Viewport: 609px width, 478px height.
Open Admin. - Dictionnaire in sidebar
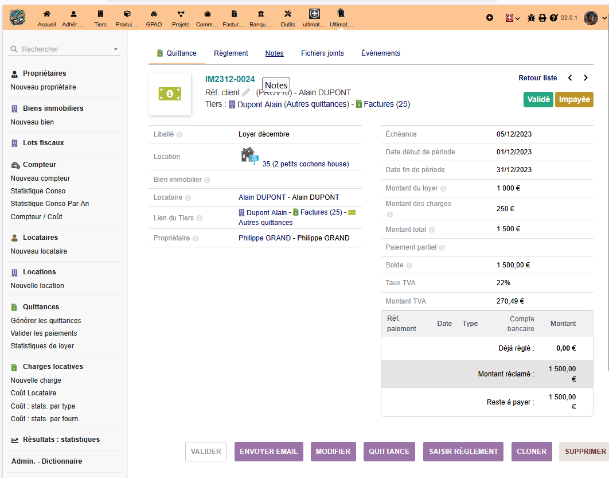pos(46,461)
